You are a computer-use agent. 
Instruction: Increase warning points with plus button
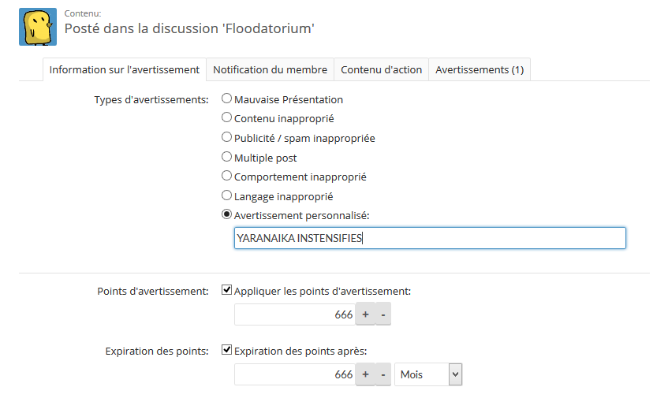point(365,314)
